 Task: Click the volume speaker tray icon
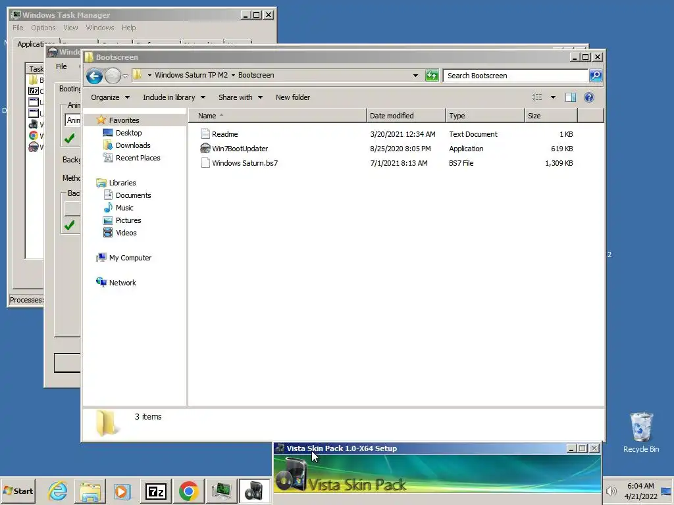pyautogui.click(x=611, y=491)
